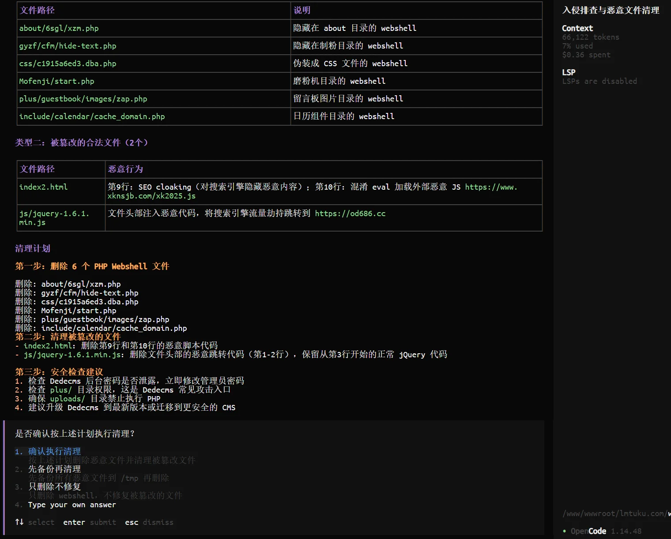Click the $0.36 spent value
Image resolution: width=671 pixels, height=539 pixels.
(x=586, y=55)
